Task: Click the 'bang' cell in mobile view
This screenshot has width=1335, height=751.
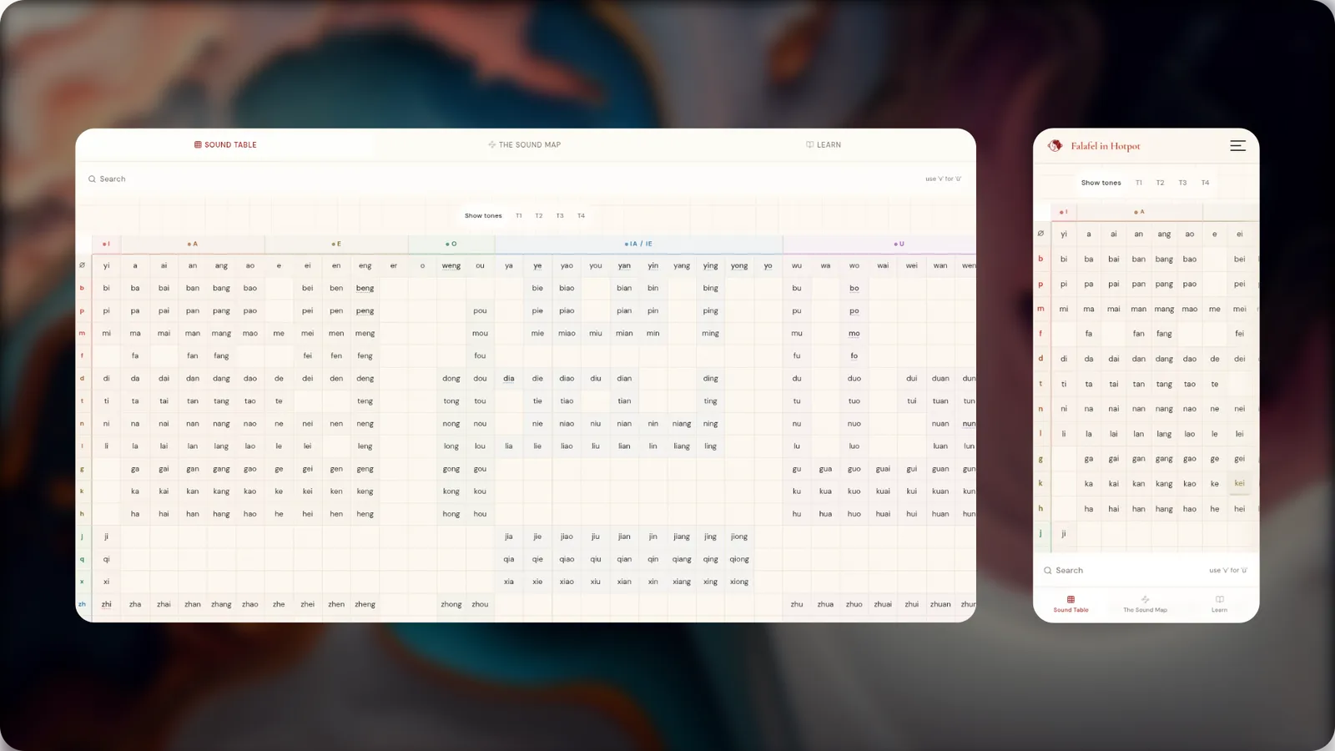Action: coord(1164,260)
